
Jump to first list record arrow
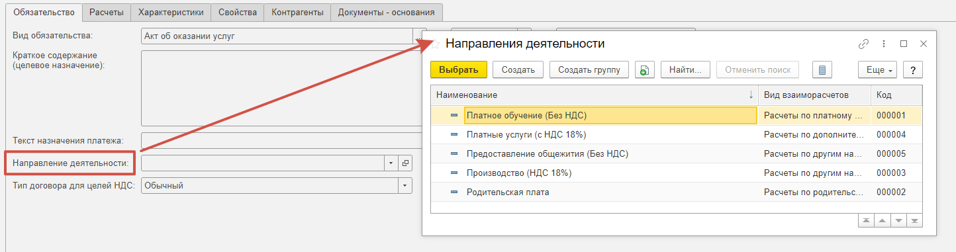coord(866,220)
